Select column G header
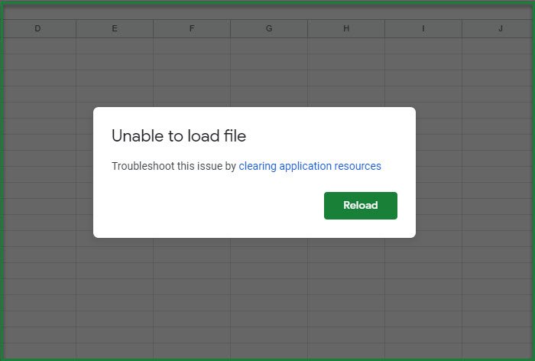Viewport: 535px width, 361px height. pyautogui.click(x=269, y=29)
